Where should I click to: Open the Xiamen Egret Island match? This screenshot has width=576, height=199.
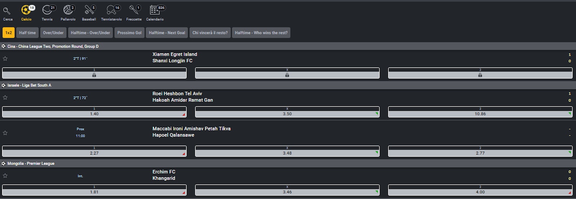[175, 55]
